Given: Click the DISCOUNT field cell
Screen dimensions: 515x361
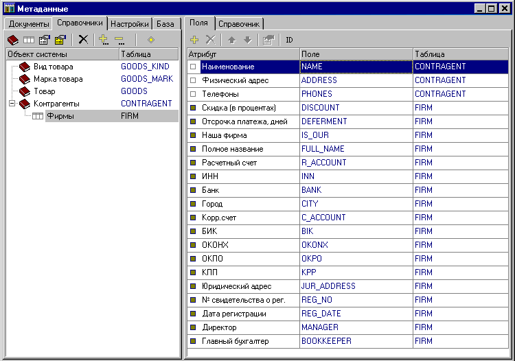Looking at the screenshot, I should (x=356, y=108).
